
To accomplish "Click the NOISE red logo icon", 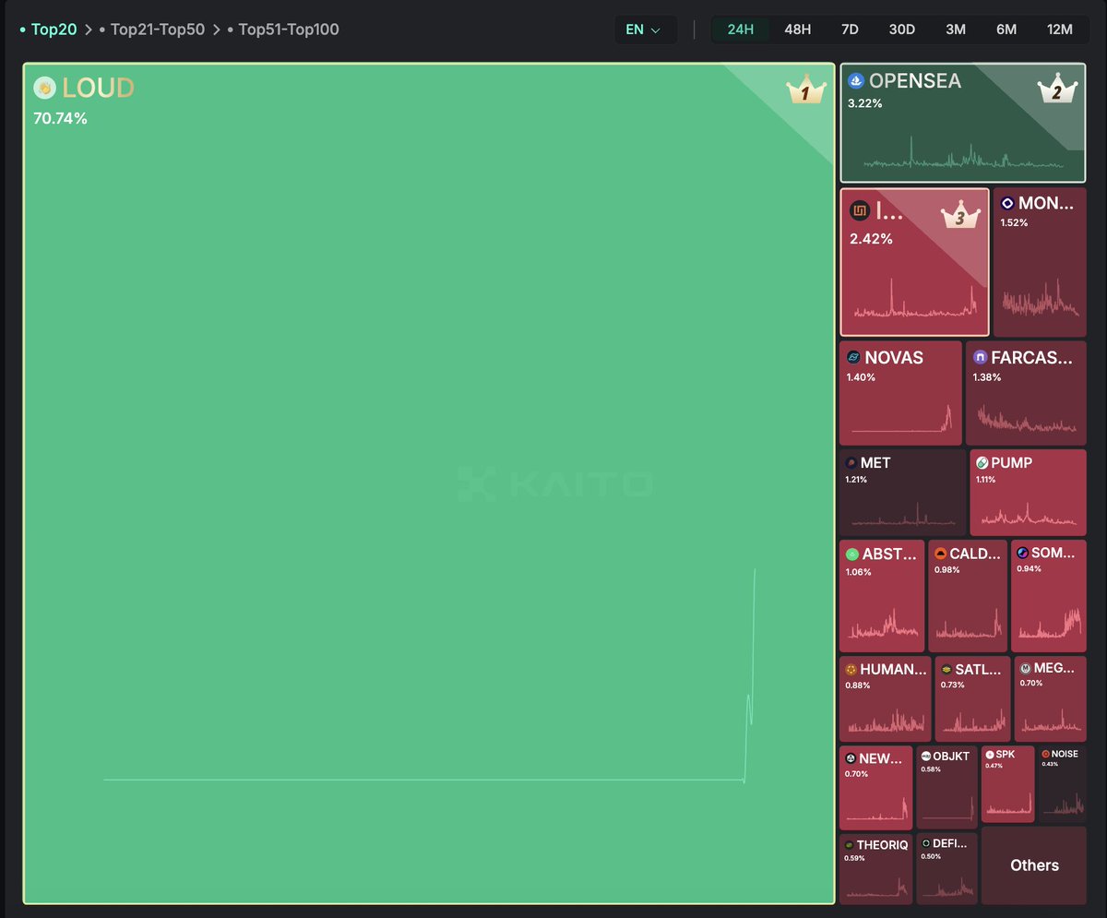I will pos(1045,754).
